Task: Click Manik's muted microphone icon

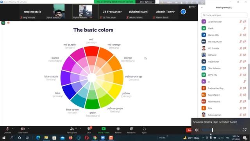Action: point(245,28)
